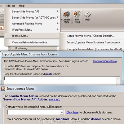Click inside the Menu Structure Code text area
The height and width of the screenshot is (124, 124).
coord(60,81)
